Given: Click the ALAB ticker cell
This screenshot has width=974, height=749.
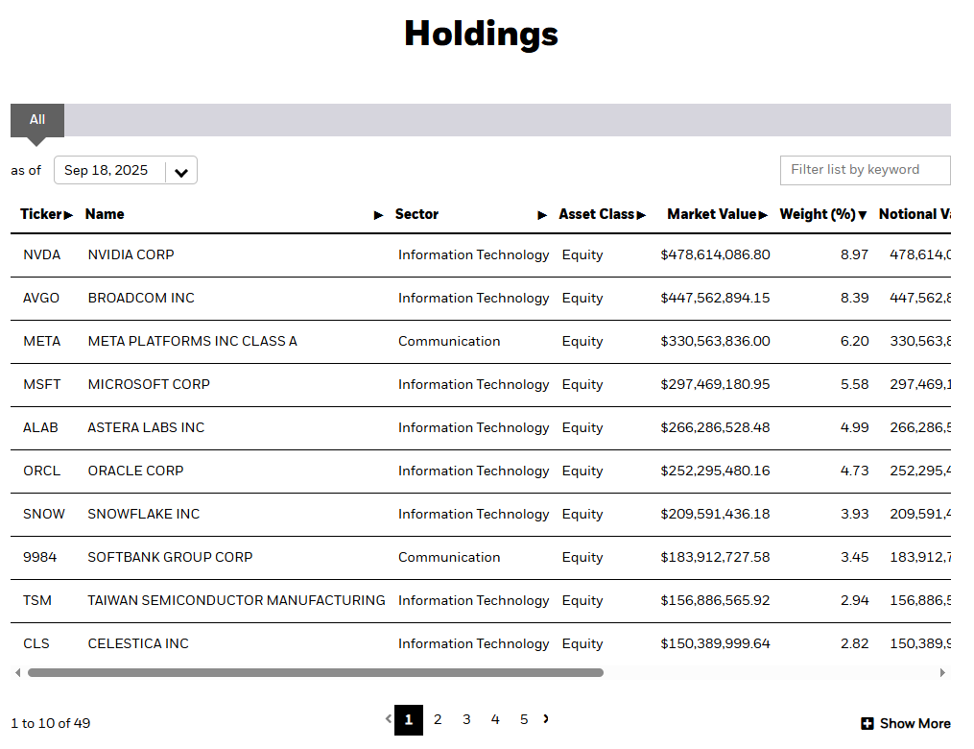Looking at the screenshot, I should pos(40,427).
